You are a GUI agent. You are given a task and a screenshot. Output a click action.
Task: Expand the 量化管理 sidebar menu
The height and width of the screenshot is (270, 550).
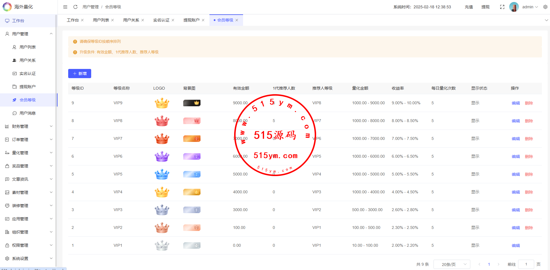coord(29,153)
